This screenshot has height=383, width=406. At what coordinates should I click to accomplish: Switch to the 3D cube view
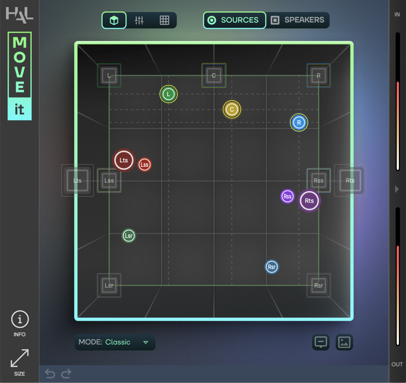click(x=114, y=20)
